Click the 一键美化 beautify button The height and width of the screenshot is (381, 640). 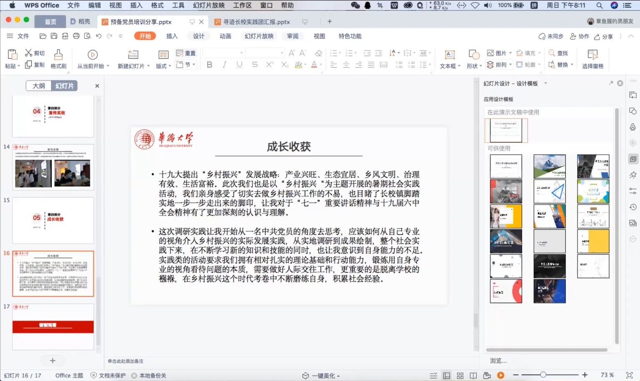[x=321, y=376]
